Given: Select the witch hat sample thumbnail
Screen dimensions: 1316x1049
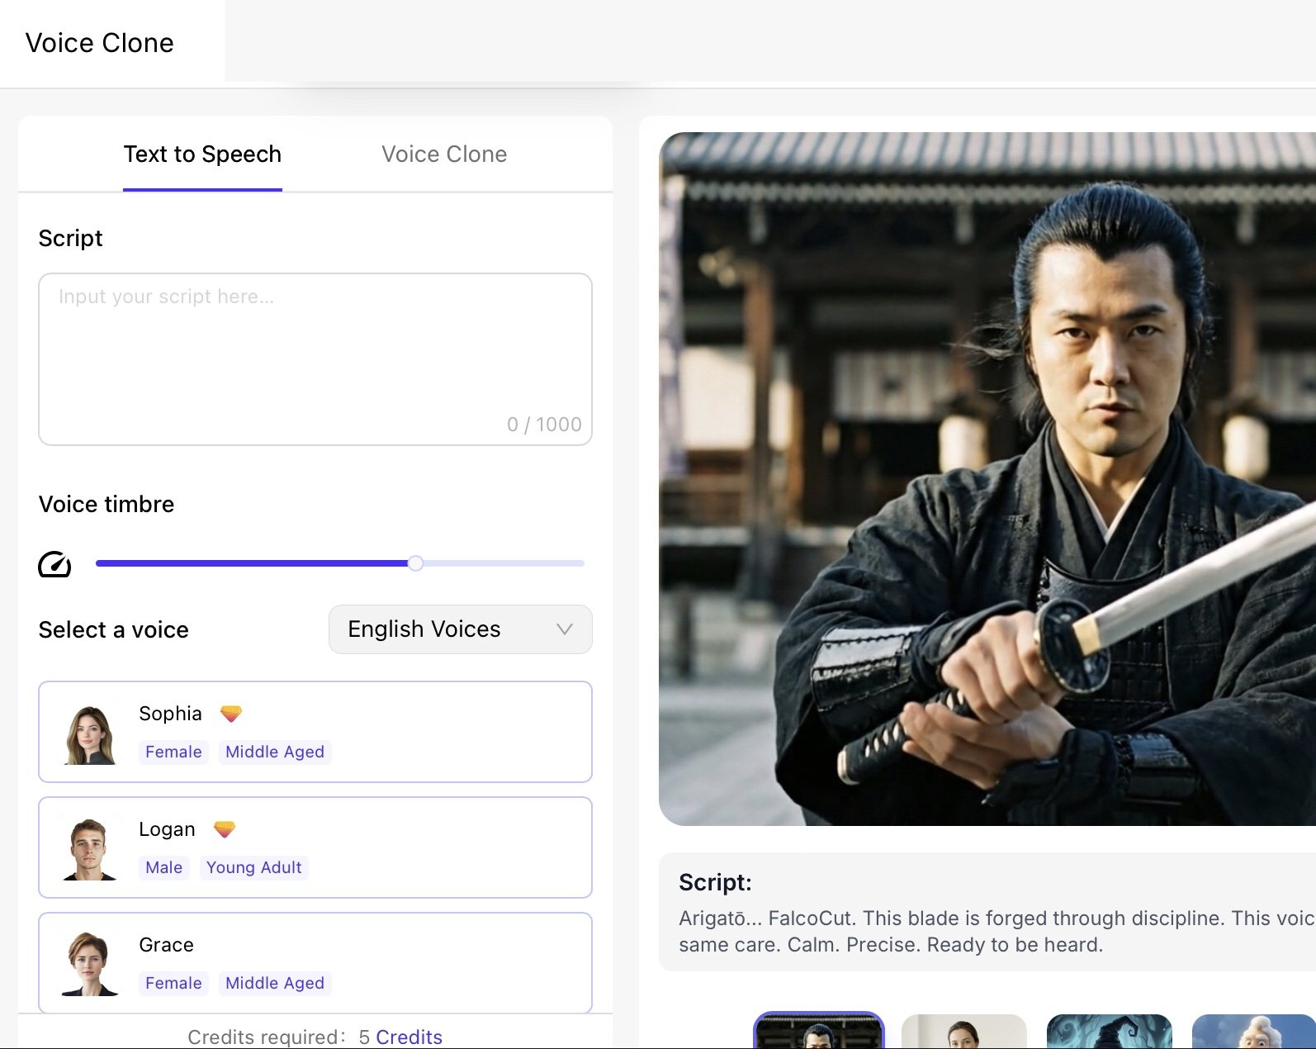Looking at the screenshot, I should coord(1109,1032).
